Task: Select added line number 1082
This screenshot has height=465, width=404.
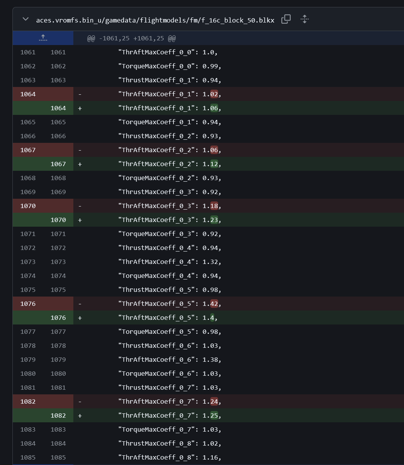Action: (x=58, y=415)
